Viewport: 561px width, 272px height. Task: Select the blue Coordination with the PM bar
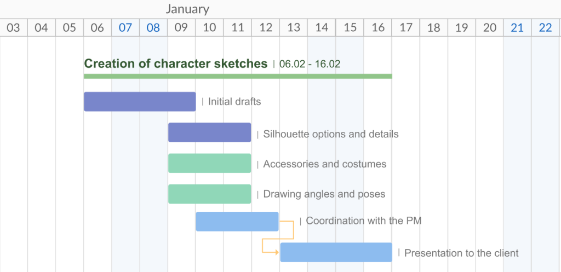[237, 221]
